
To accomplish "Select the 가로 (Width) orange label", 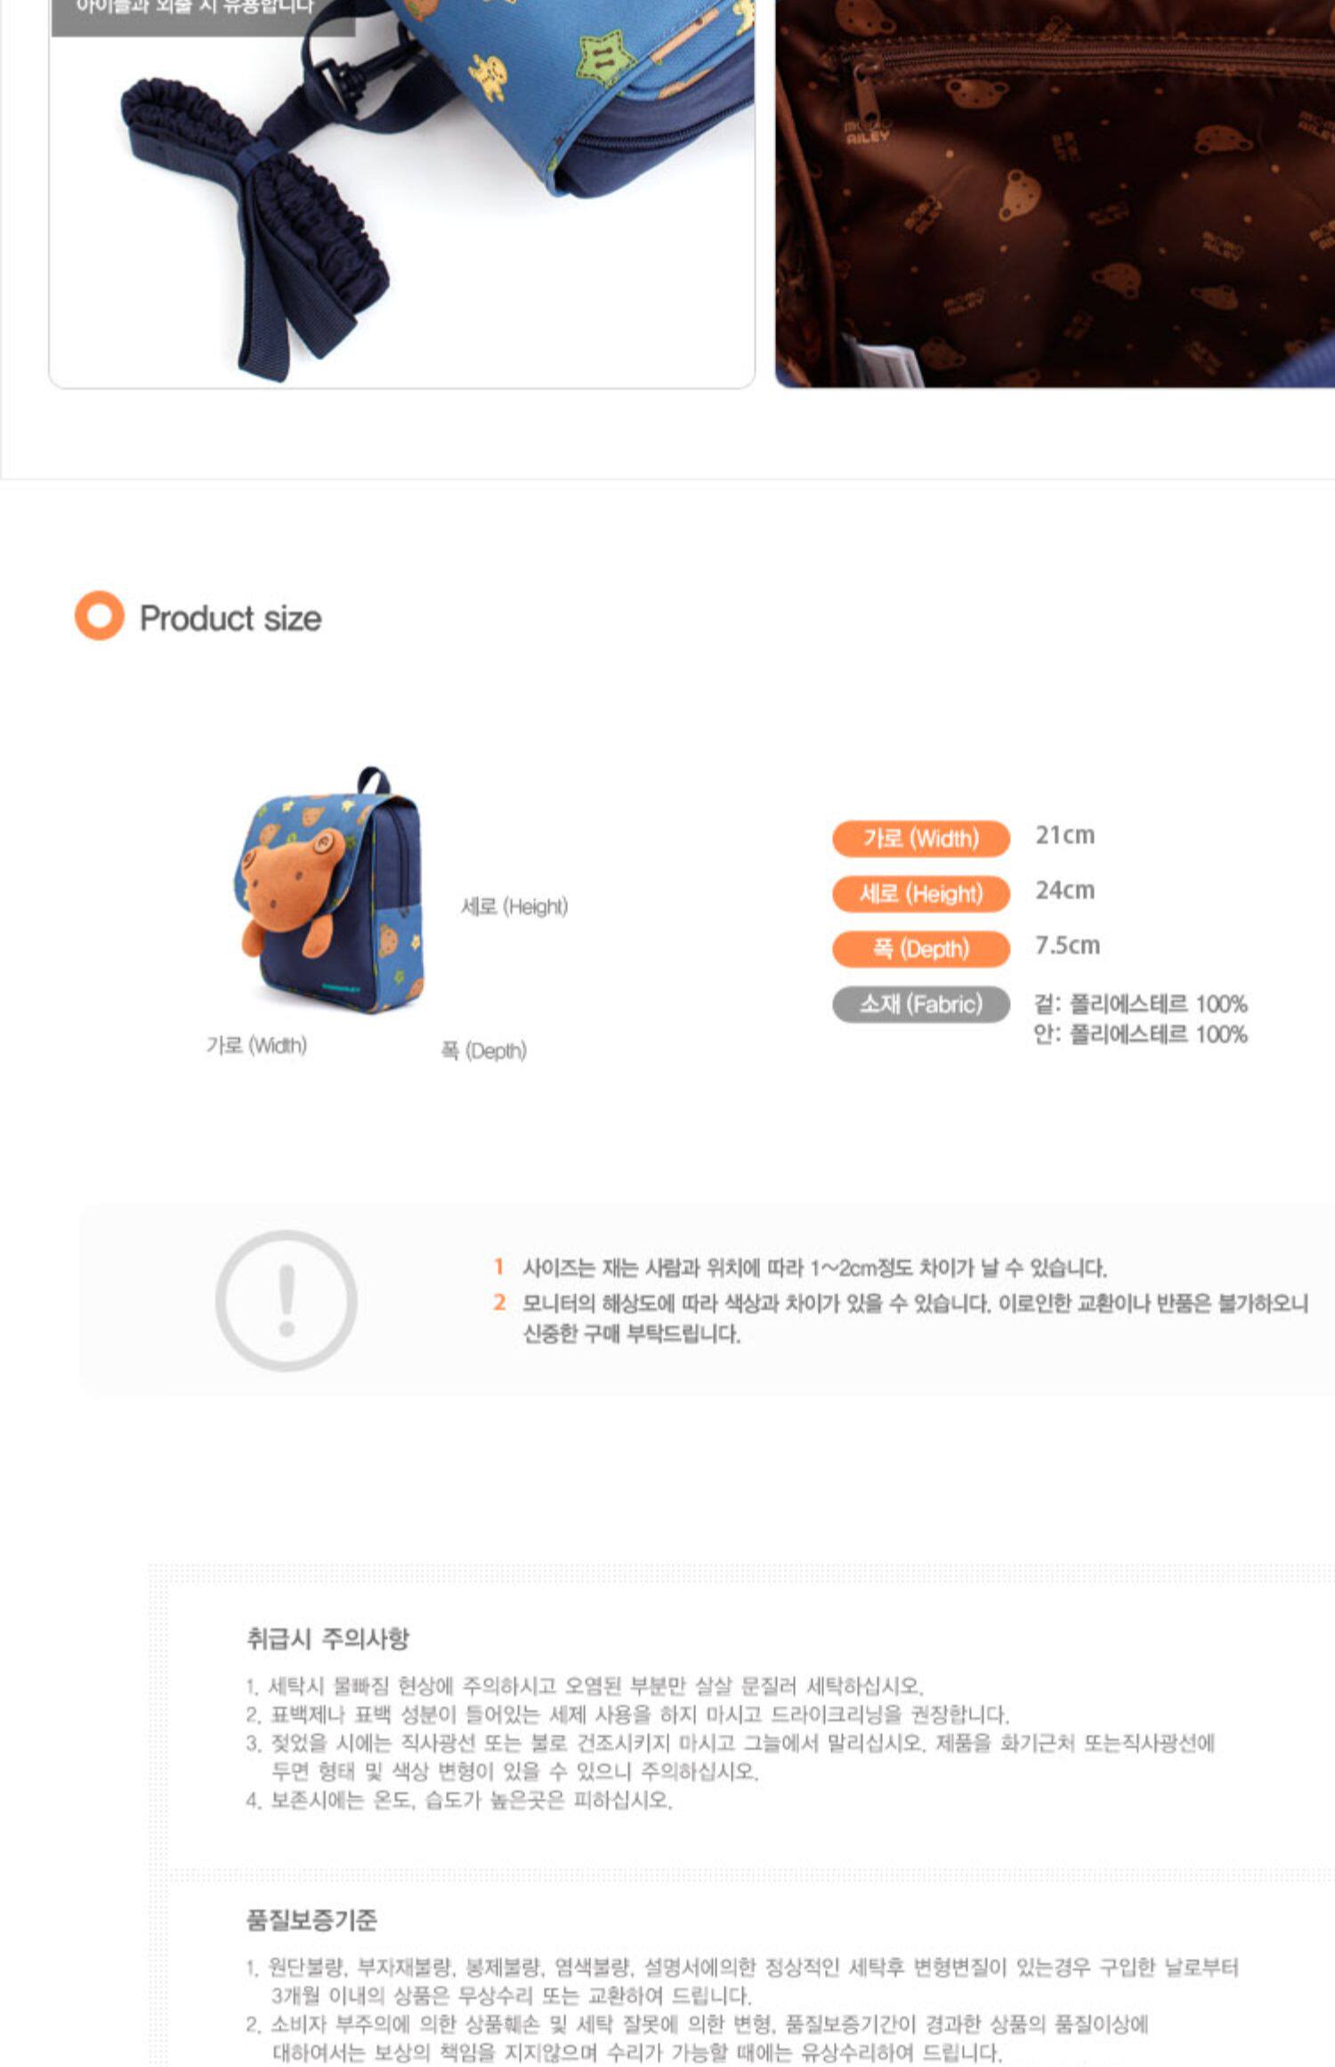I will [x=921, y=838].
